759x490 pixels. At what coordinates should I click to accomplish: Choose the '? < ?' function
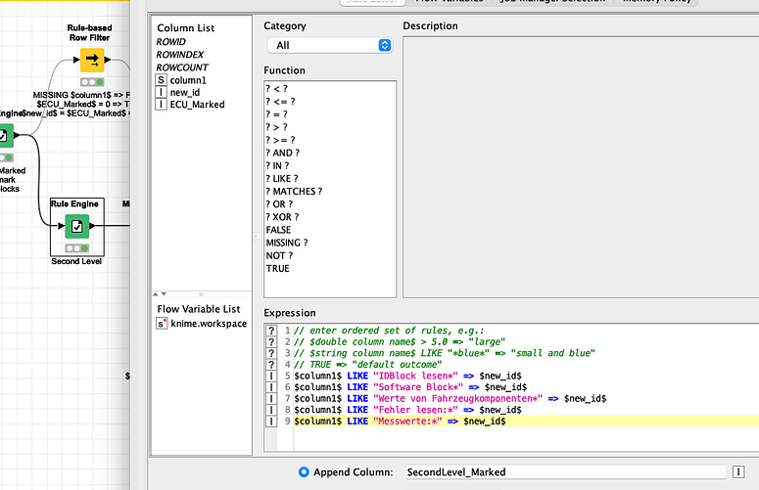276,89
